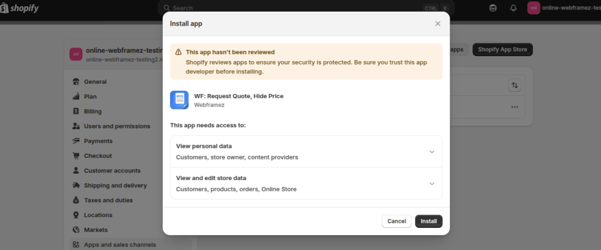This screenshot has width=601, height=250.
Task: Click the Taxes and duties icon
Action: 76,200
